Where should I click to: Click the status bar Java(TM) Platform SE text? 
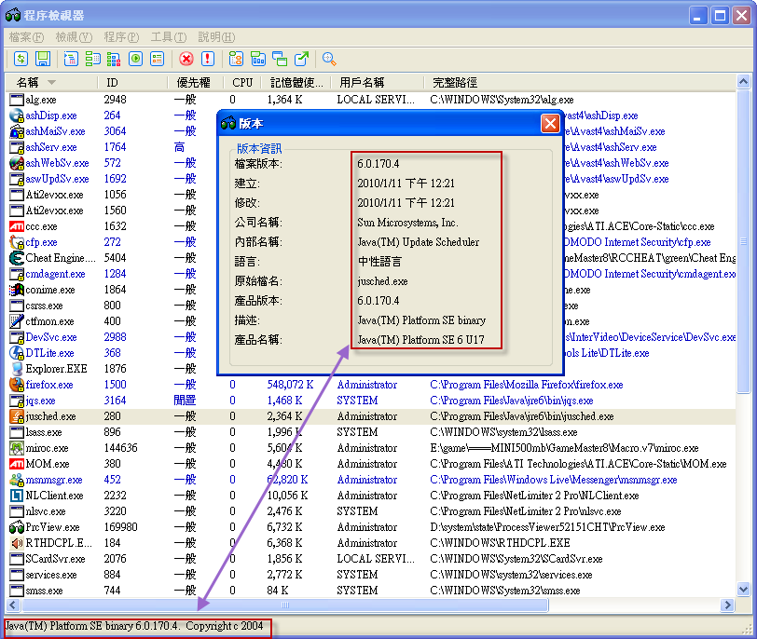tap(134, 626)
